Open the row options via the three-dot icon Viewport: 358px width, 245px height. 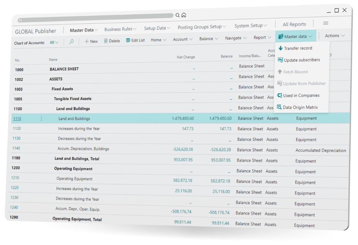pos(41,119)
